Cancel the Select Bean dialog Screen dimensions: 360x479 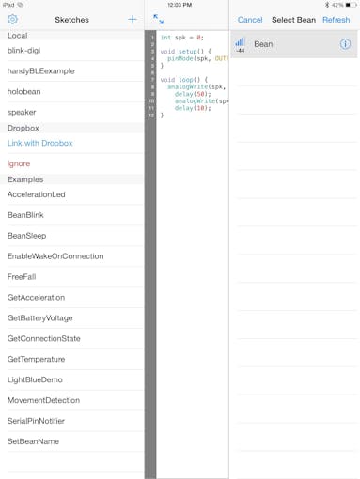click(250, 20)
